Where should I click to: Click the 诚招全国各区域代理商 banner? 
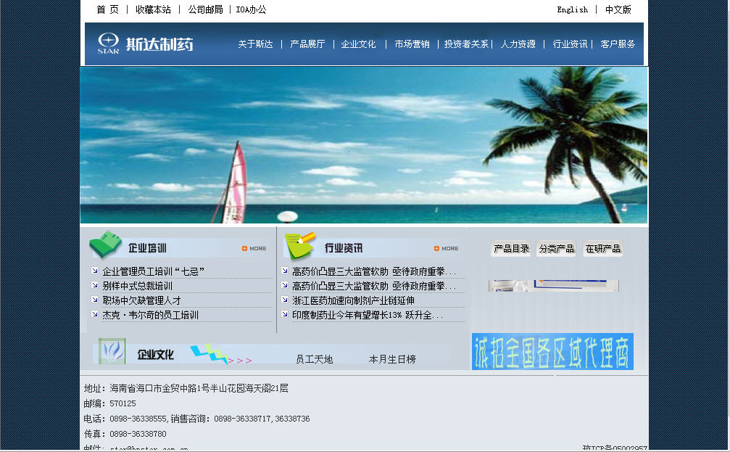tap(552, 351)
